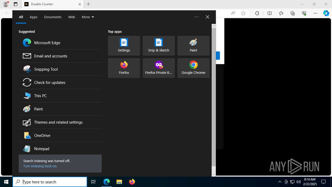Screen dimensions: 332x187
Task: Add this page to favorites
Action: (x=243, y=13)
